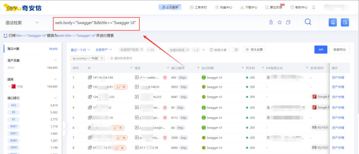Open 资产详情 for row 5
This screenshot has width=359, height=154.
338,118
